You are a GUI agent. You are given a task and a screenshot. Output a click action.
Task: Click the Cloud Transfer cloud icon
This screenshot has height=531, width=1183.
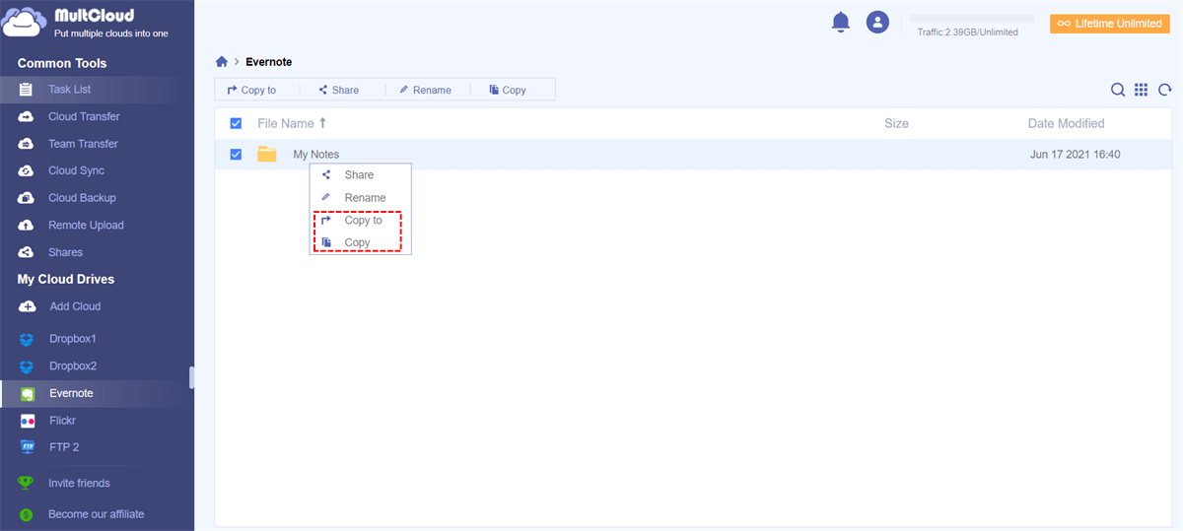[26, 116]
